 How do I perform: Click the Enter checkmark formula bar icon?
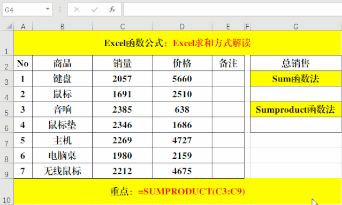(94, 10)
